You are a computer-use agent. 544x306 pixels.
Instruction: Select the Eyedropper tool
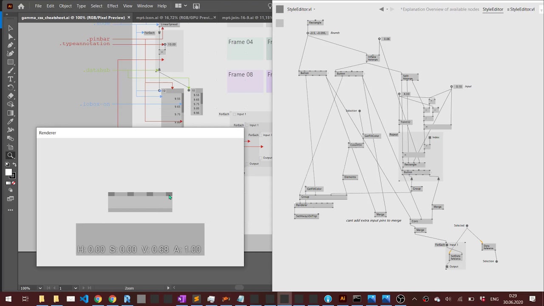pyautogui.click(x=11, y=122)
